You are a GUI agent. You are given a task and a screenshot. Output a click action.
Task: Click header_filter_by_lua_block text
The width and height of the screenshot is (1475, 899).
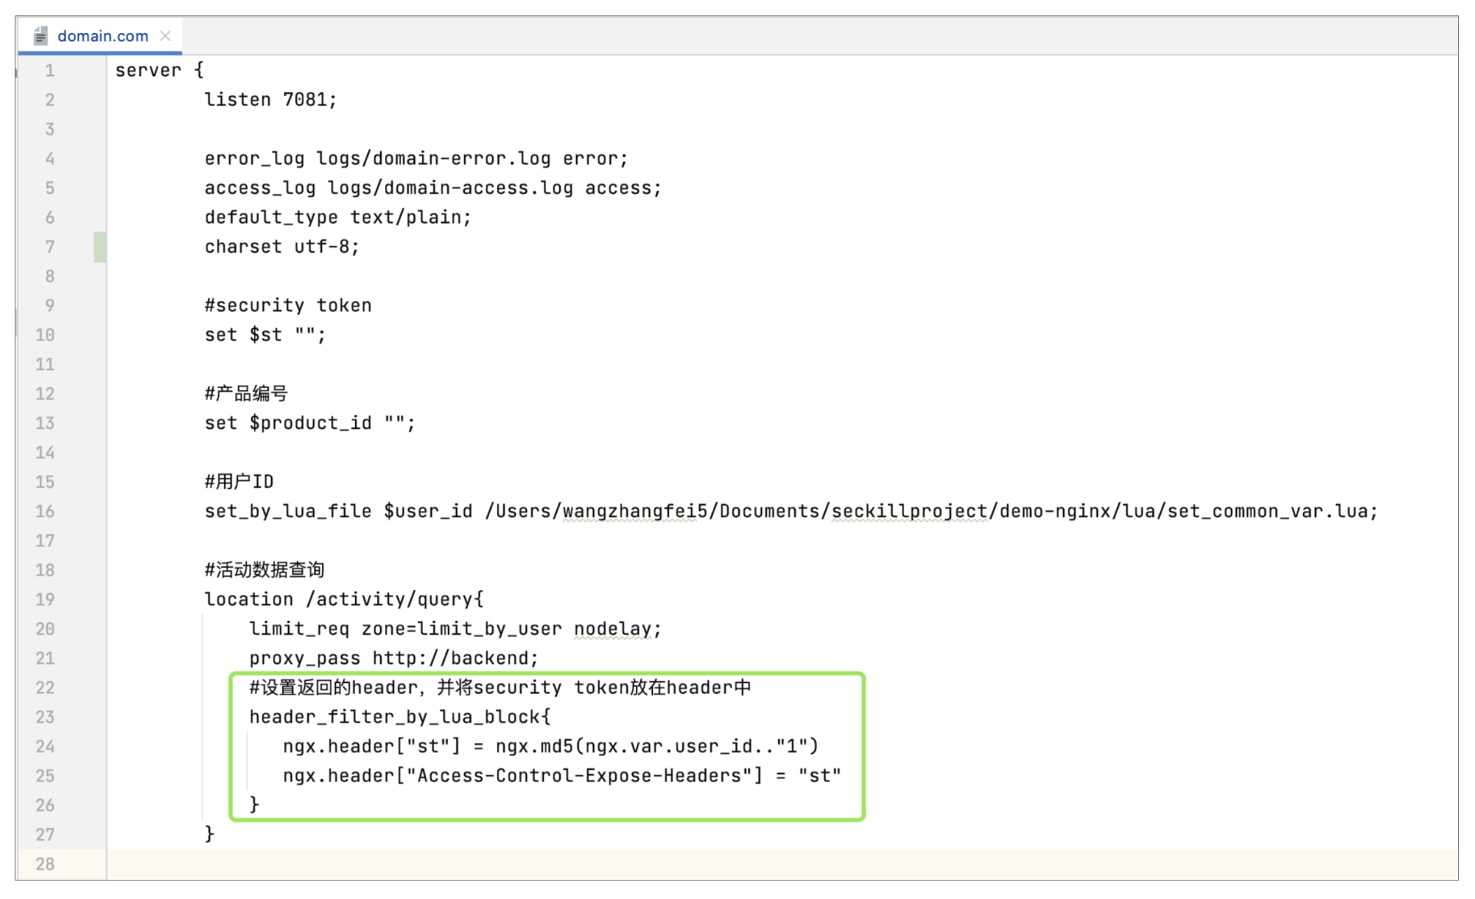click(x=395, y=718)
